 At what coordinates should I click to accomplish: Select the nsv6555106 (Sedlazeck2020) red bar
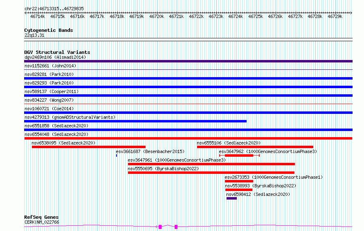(255, 147)
